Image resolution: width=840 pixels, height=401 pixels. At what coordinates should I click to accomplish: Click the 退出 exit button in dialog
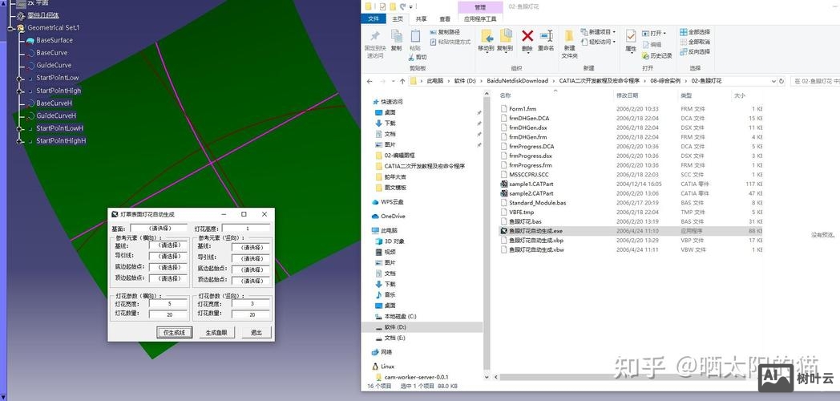click(256, 332)
